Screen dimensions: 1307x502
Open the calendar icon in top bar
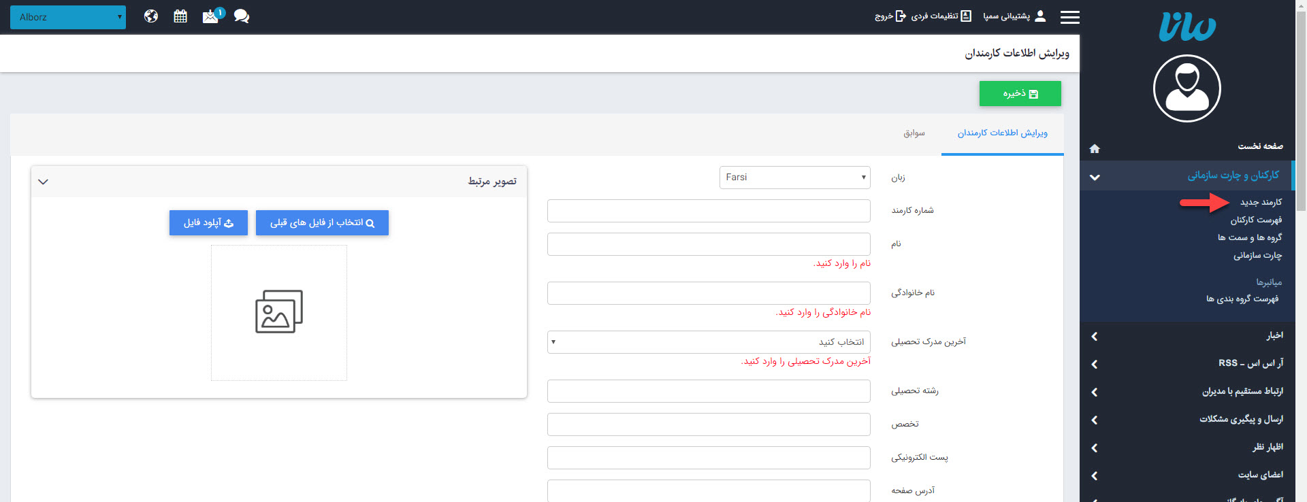(180, 16)
